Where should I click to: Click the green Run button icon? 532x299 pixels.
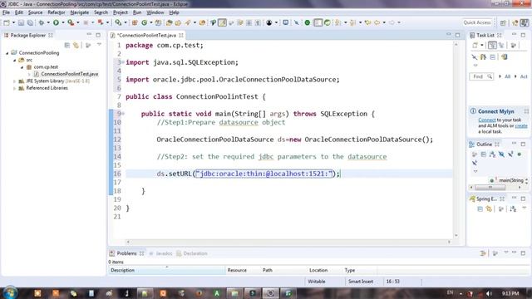click(56, 22)
